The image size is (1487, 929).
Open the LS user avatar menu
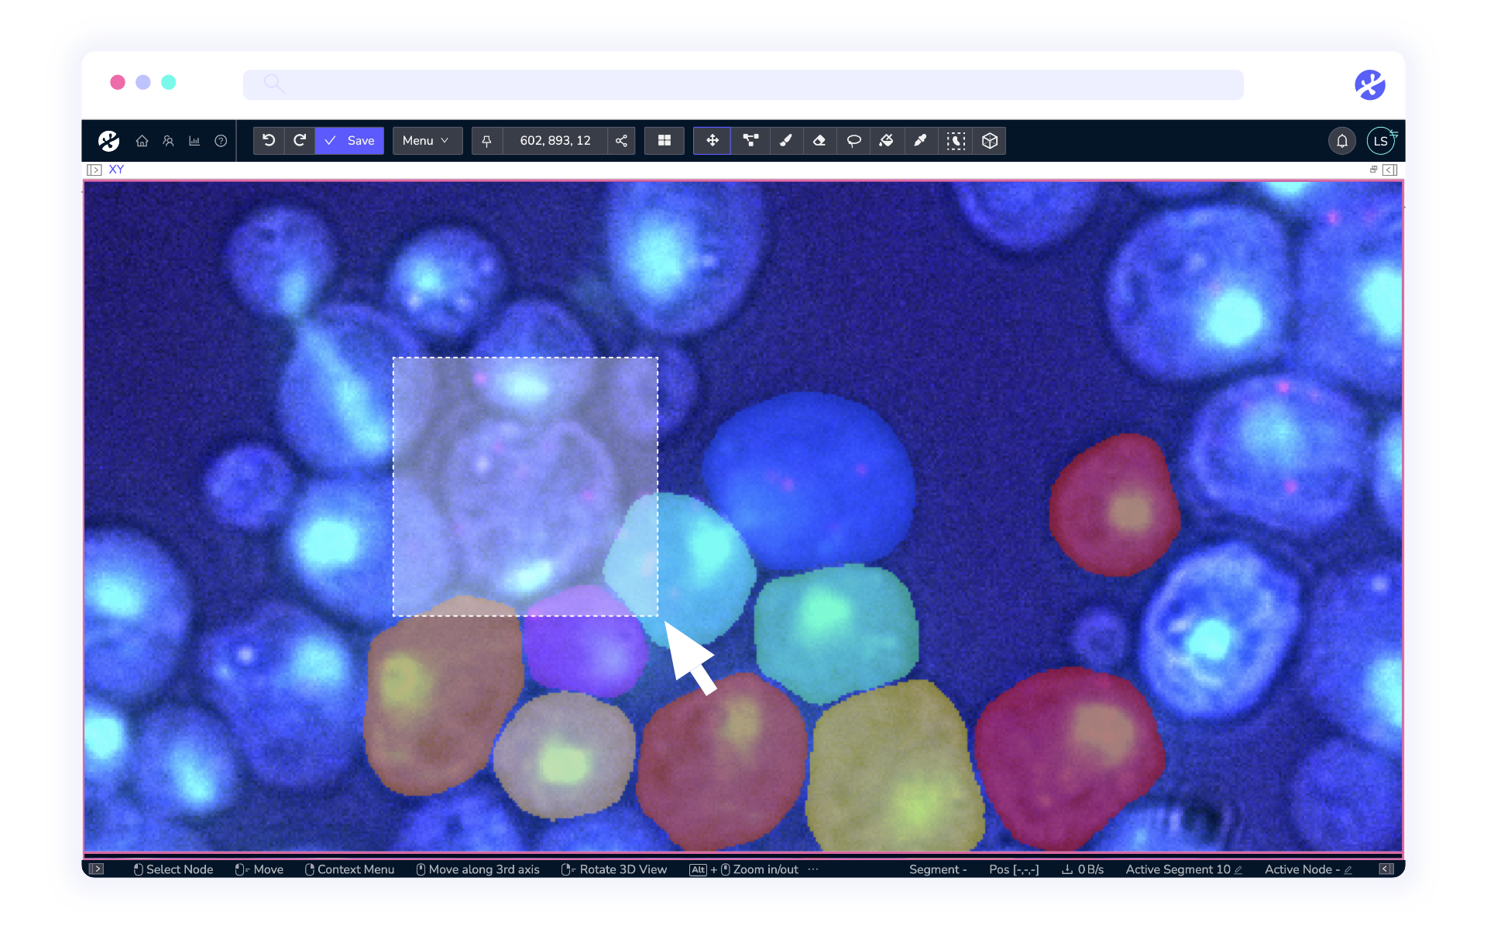1380,140
